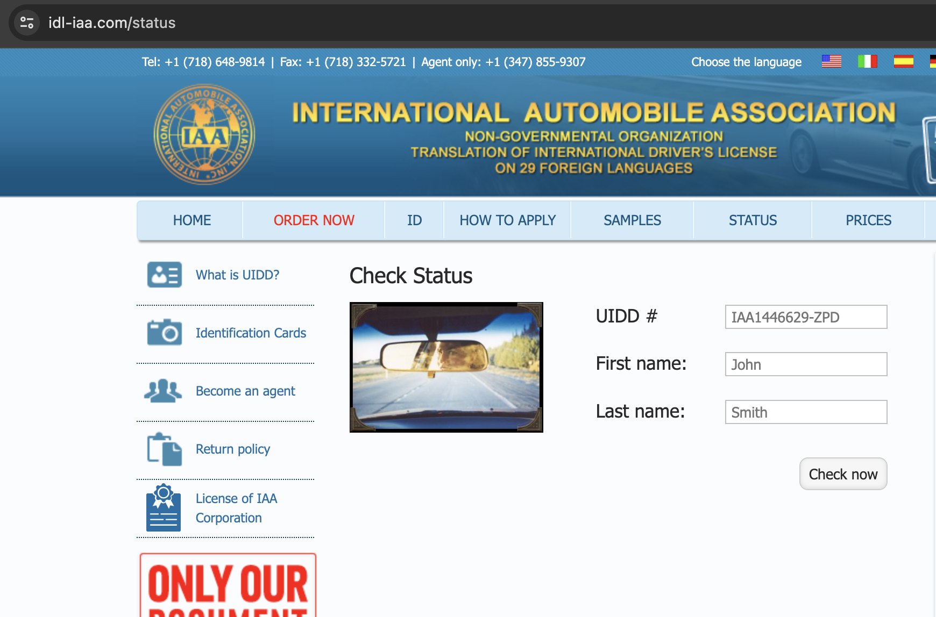Viewport: 936px width, 617px height.
Task: Click the certificate icon for IAA License
Action: coord(164,508)
